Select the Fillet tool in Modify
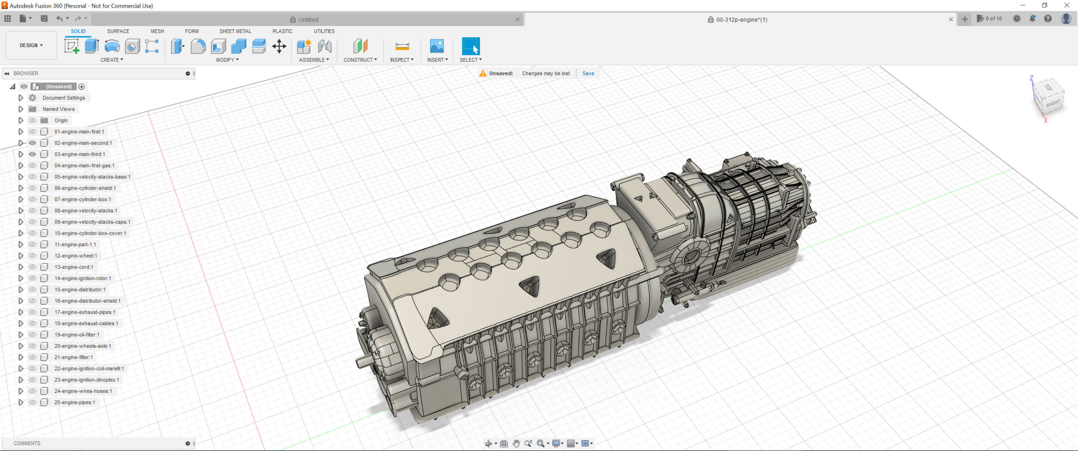The image size is (1078, 451). tap(198, 46)
